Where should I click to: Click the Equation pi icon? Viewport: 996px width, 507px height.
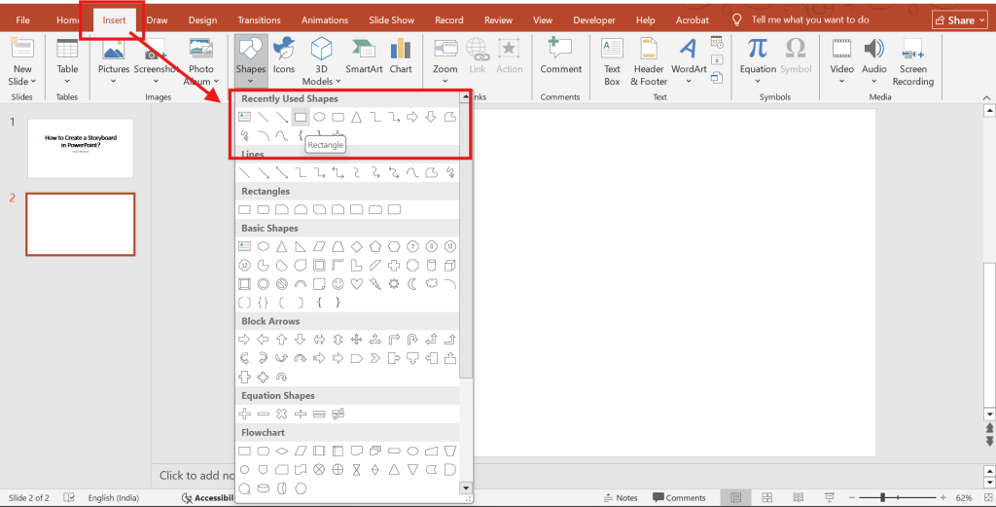pos(758,50)
